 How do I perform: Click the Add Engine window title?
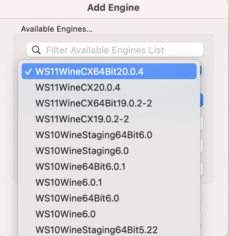(x=113, y=8)
